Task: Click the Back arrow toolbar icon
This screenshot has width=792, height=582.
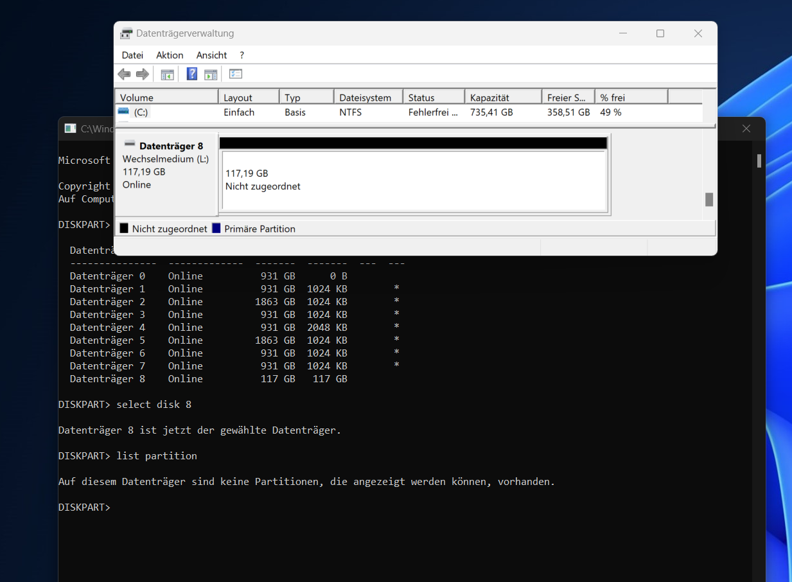Action: (124, 75)
